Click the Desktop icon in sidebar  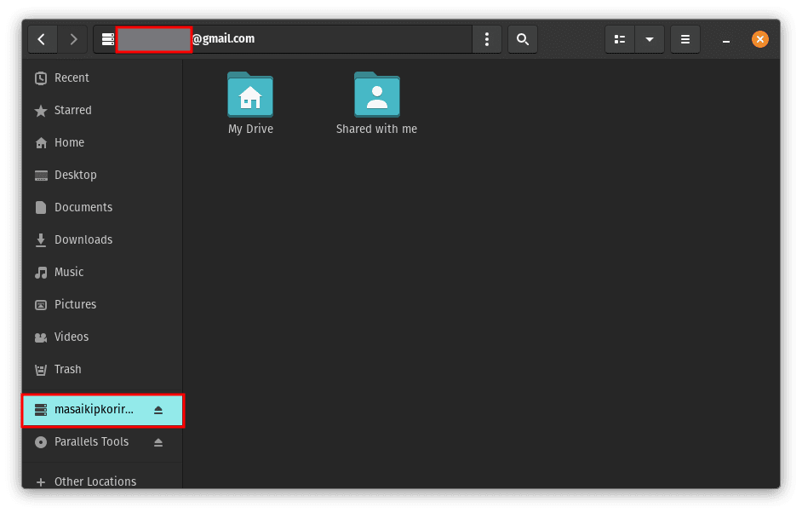tap(41, 176)
